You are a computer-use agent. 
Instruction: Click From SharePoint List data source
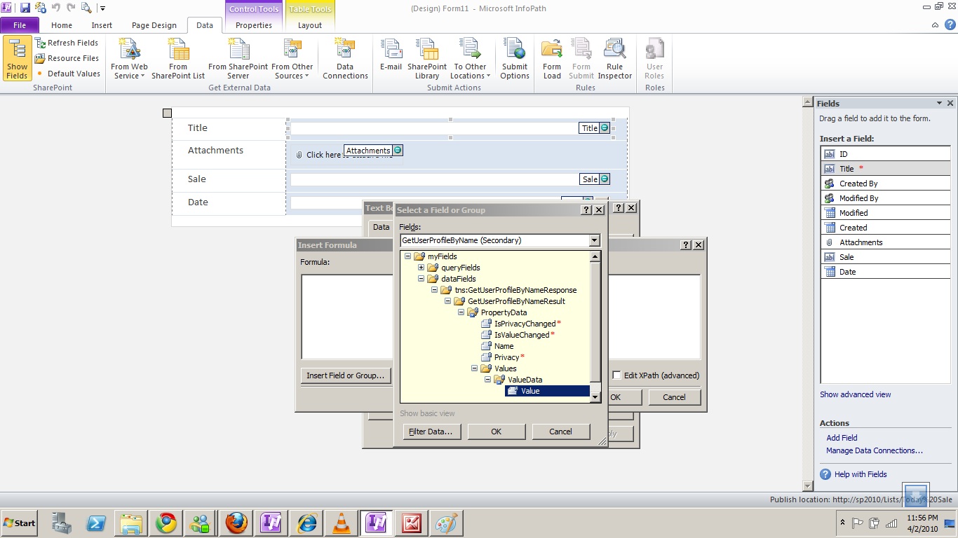coord(178,58)
